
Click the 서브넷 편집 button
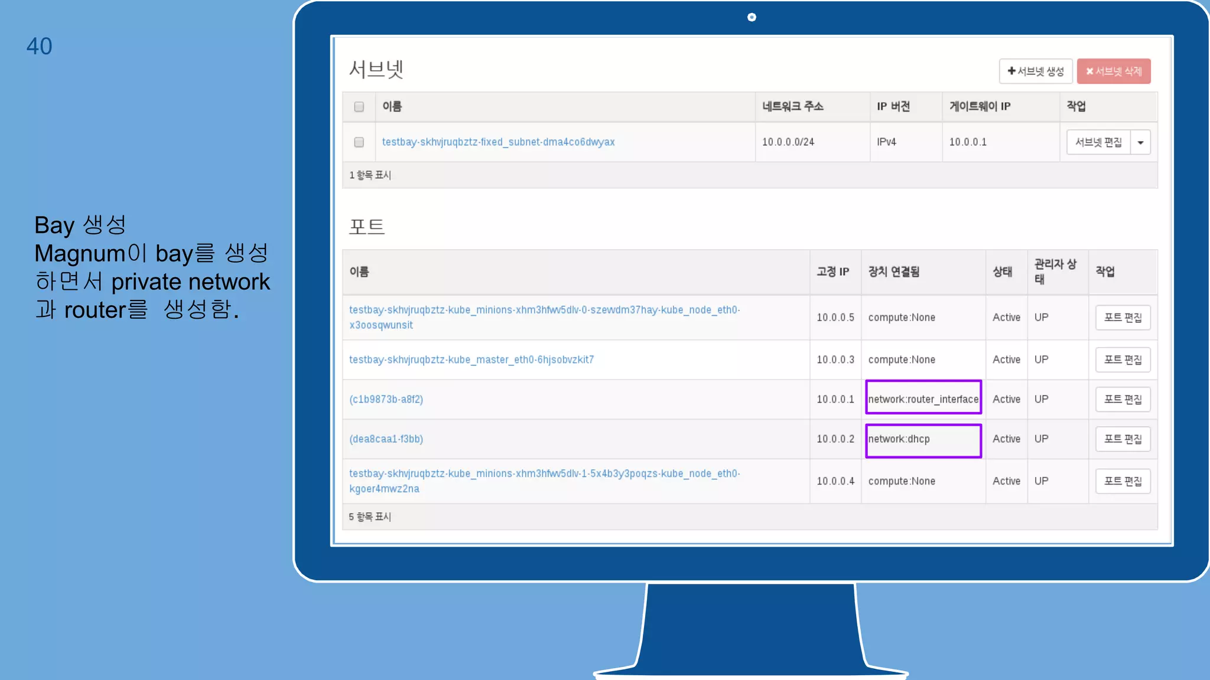point(1098,142)
